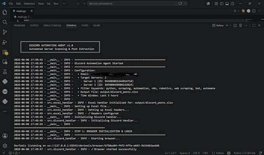The image size is (264, 155).
Task: Split the editor to the right
Action: 254,11
